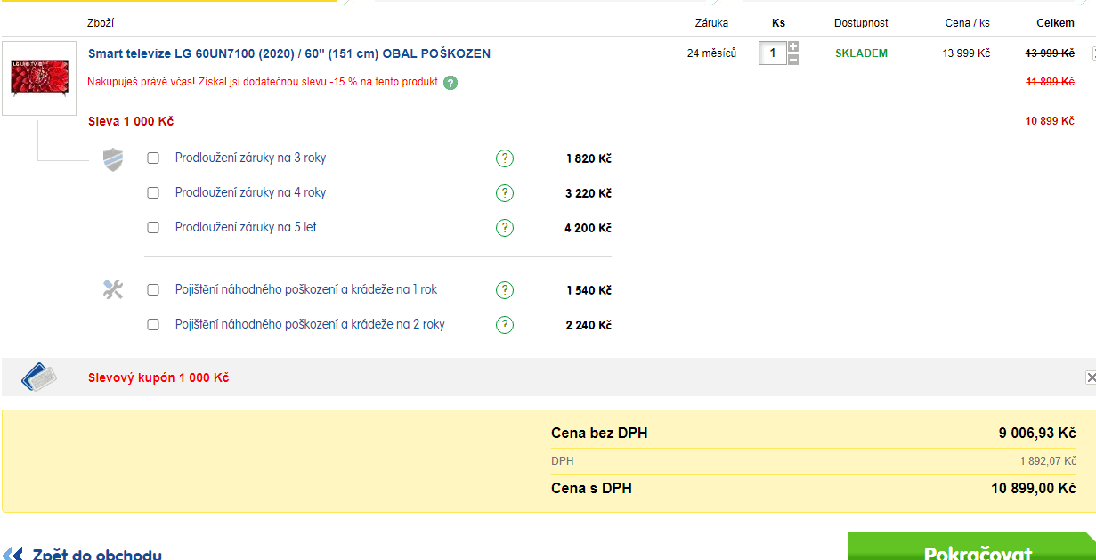The height and width of the screenshot is (560, 1096).
Task: Open Prodloužení záruky na 3 roky link
Action: click(251, 158)
